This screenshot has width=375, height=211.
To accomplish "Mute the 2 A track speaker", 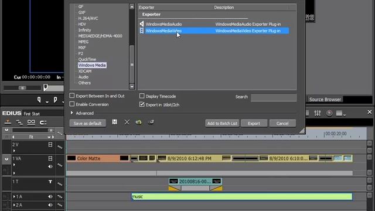I will click(50, 205).
